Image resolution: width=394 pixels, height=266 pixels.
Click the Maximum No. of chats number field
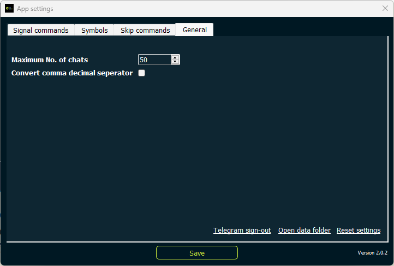[x=154, y=60]
